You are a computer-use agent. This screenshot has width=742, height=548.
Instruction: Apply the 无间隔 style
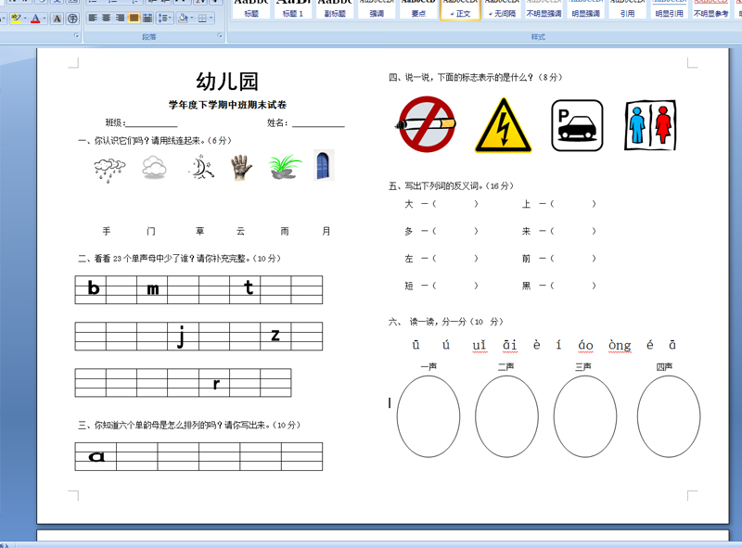(502, 9)
